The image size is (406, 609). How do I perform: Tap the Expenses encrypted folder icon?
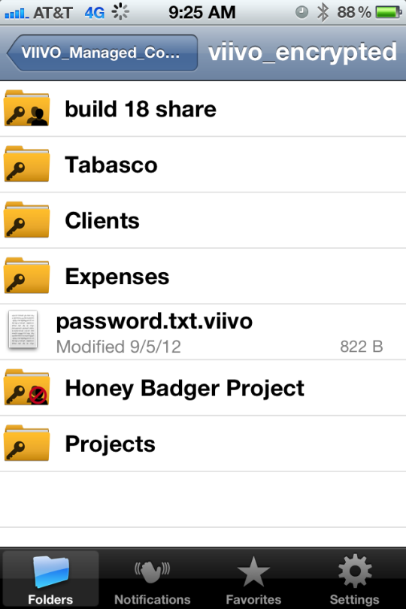[x=26, y=276]
